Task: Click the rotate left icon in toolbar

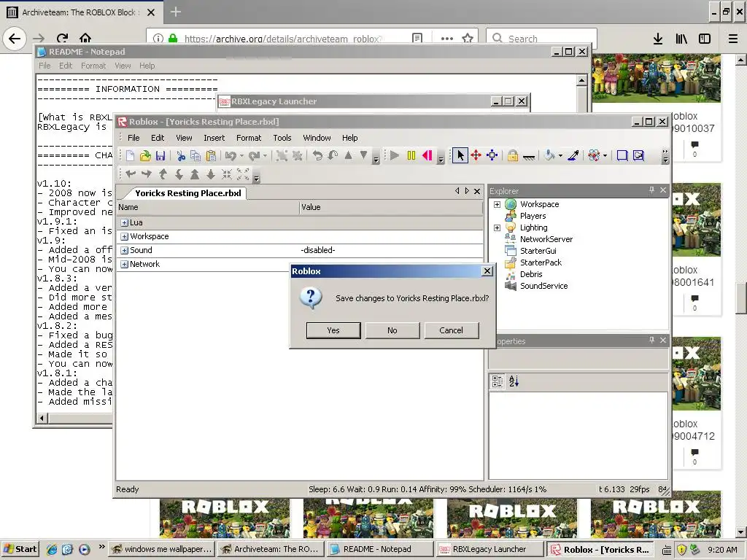Action: tap(317, 156)
